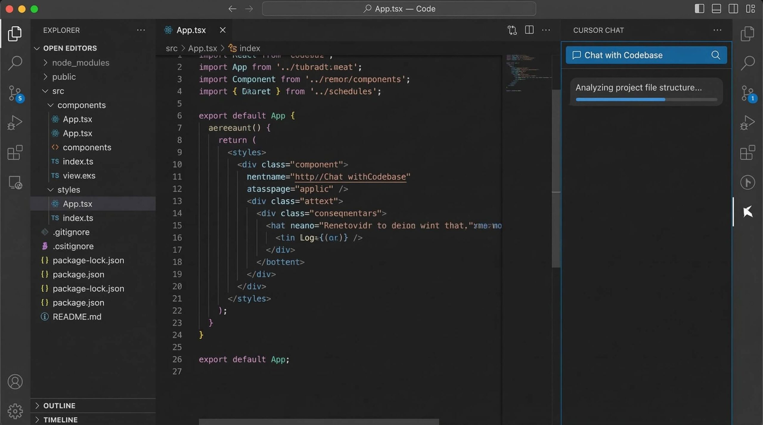Viewport: 763px width, 425px height.
Task: Click the search magnifier in Chat with Codebase
Action: 716,55
